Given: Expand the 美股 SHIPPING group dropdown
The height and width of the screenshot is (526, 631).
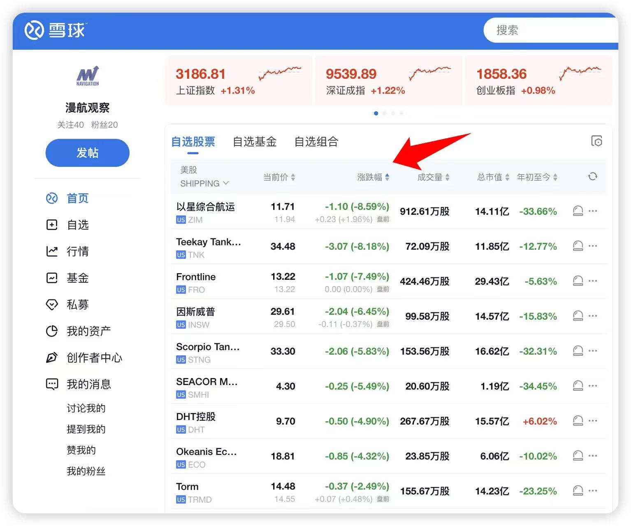Looking at the screenshot, I should tap(204, 183).
